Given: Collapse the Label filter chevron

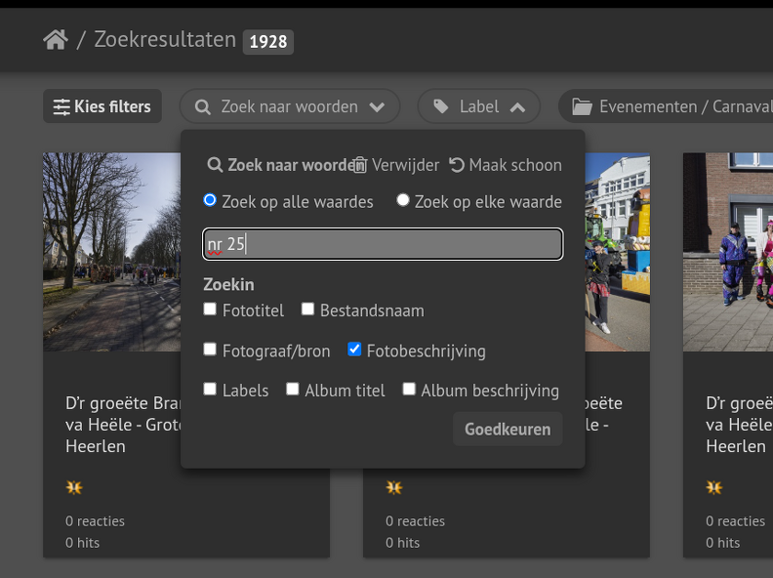Looking at the screenshot, I should (x=517, y=107).
